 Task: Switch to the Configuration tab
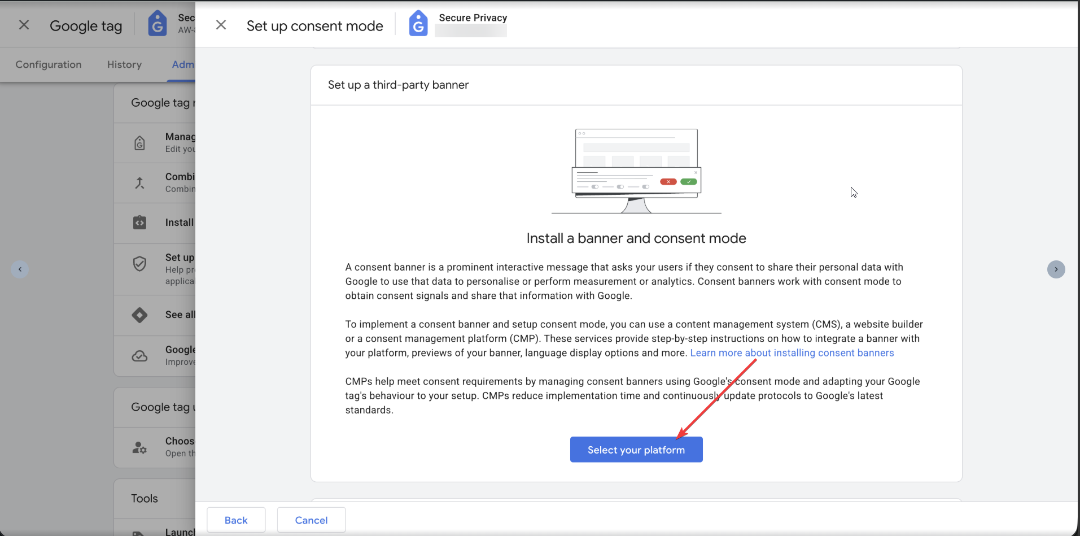click(49, 64)
